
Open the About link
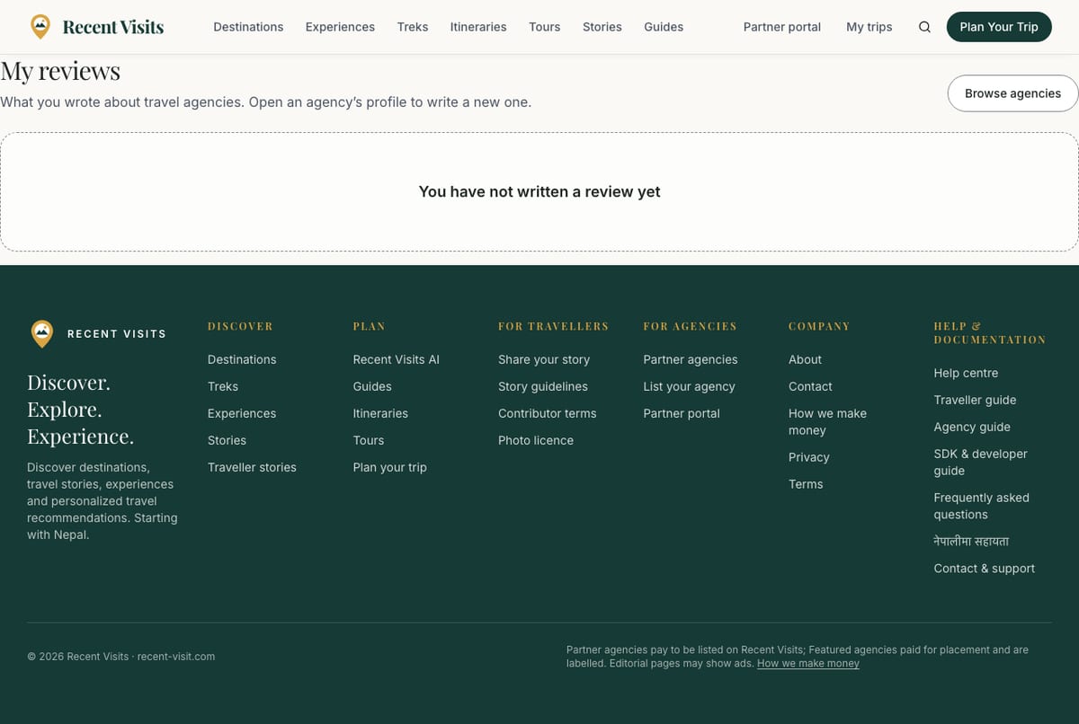(805, 359)
